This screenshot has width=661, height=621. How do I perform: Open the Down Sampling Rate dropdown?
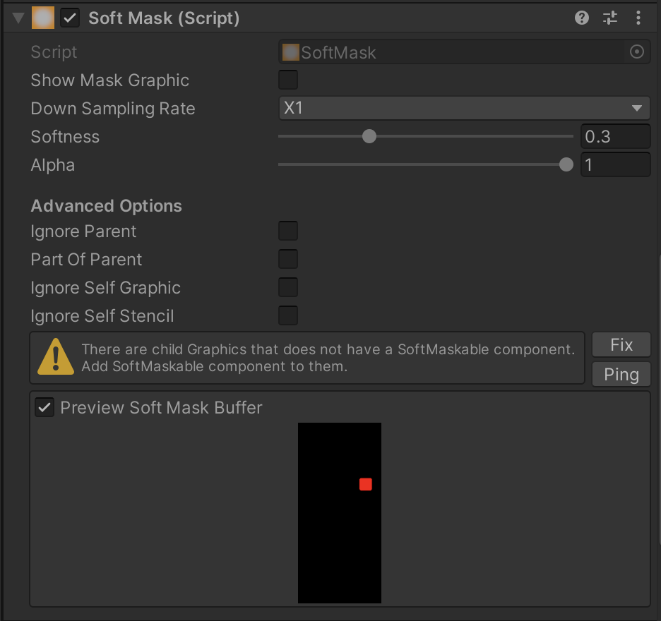(x=464, y=108)
